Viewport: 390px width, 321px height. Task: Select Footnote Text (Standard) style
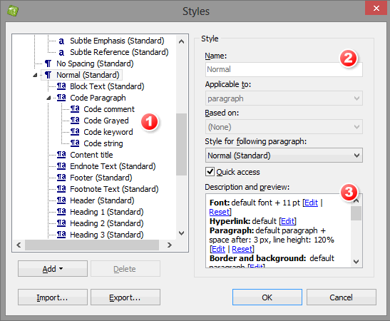(114, 189)
